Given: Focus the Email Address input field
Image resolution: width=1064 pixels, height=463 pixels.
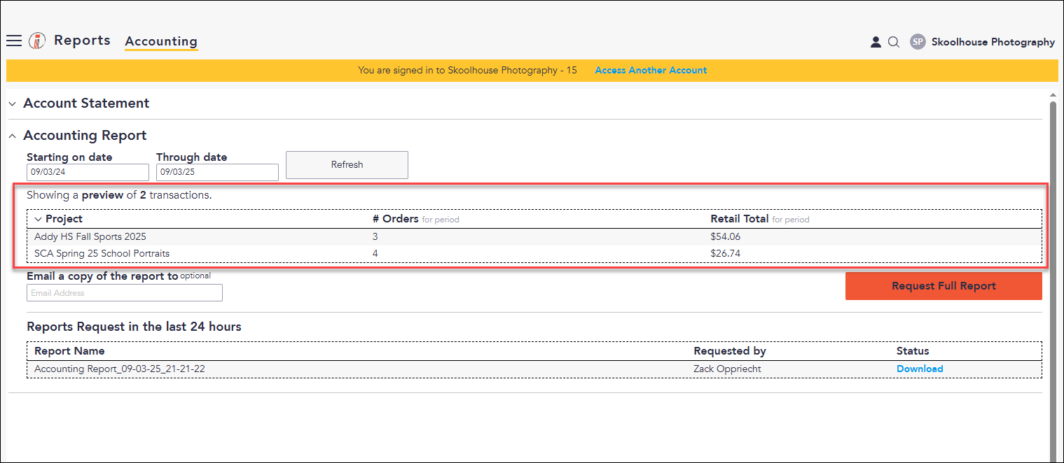Looking at the screenshot, I should tap(125, 293).
